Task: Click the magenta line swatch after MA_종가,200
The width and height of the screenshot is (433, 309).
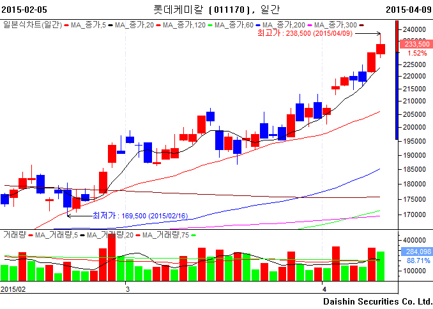Action: click(310, 26)
